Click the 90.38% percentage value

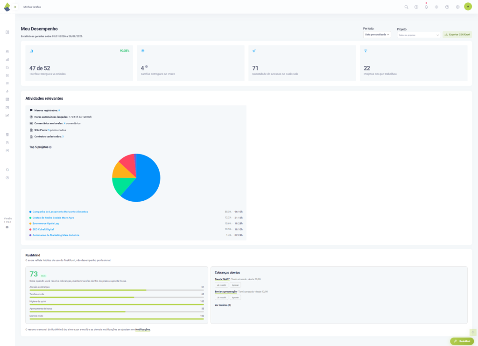[x=124, y=50]
